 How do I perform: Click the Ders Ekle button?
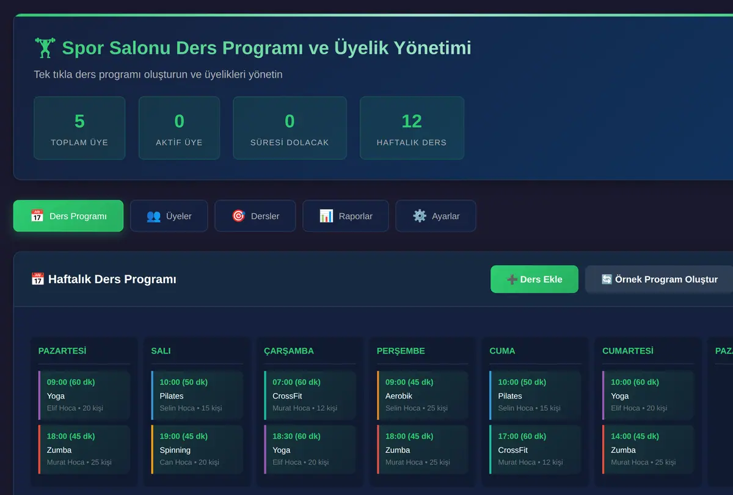pyautogui.click(x=534, y=280)
